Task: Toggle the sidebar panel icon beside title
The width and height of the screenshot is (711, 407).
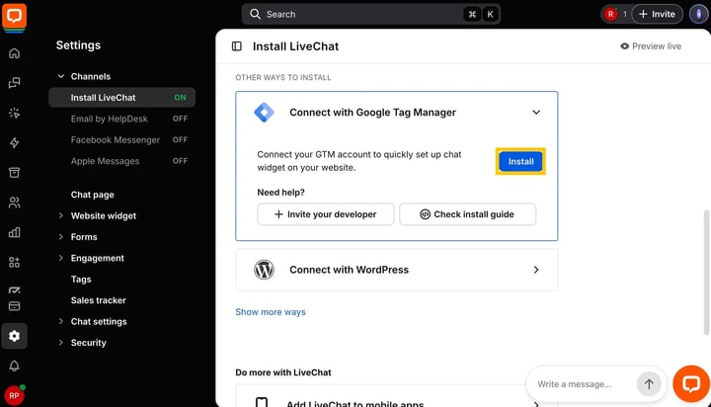Action: (237, 46)
